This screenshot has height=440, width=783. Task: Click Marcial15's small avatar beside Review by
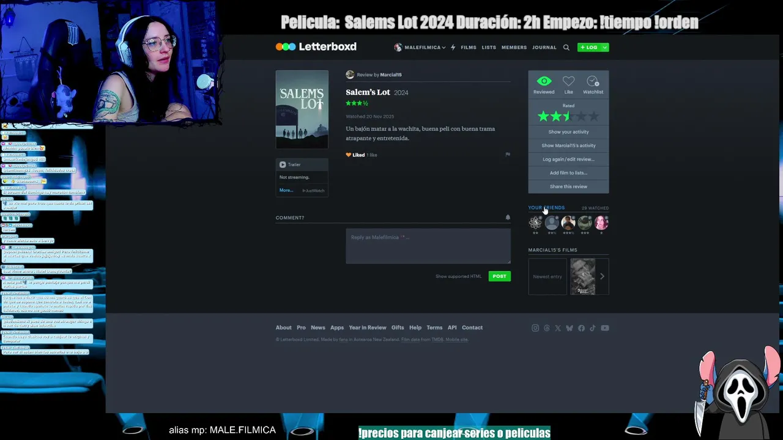[x=350, y=75]
